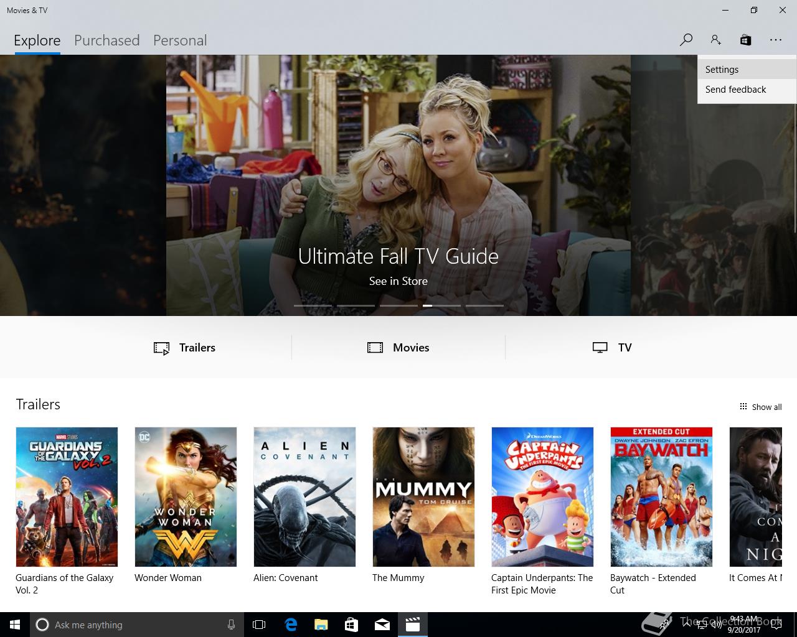The height and width of the screenshot is (637, 797).
Task: Show the previous dimmed carousel slide on left
Action: pyautogui.click(x=83, y=185)
